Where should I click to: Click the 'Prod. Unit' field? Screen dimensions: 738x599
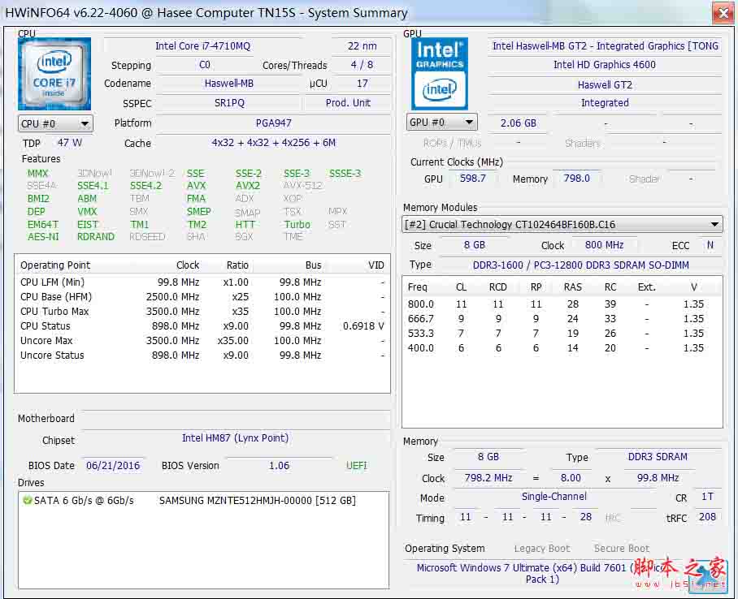click(x=348, y=103)
